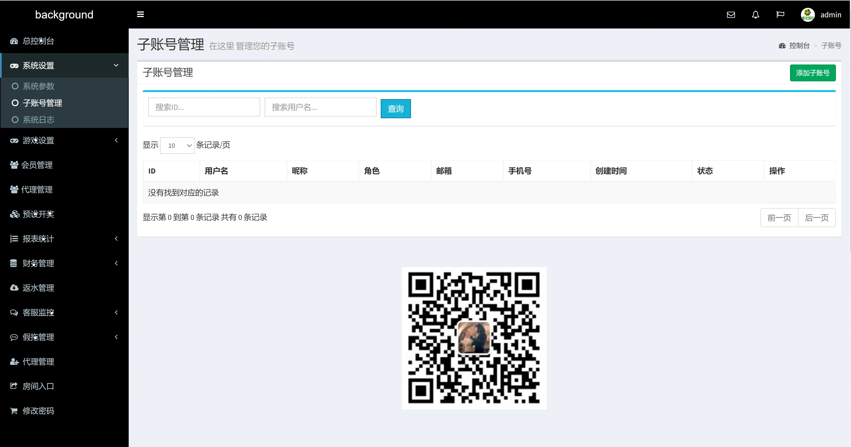Open the bell notifications icon
Screen dimensions: 851x447
(756, 15)
